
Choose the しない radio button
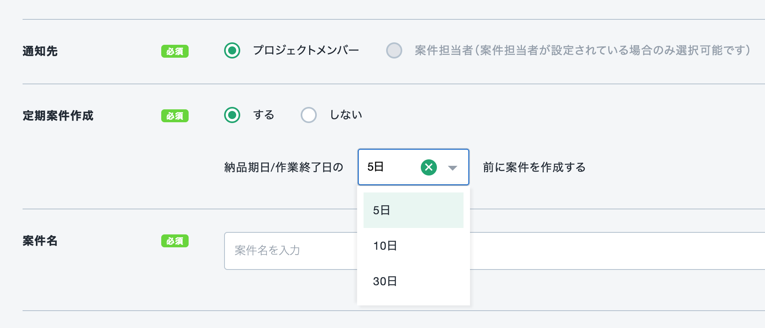pyautogui.click(x=309, y=115)
